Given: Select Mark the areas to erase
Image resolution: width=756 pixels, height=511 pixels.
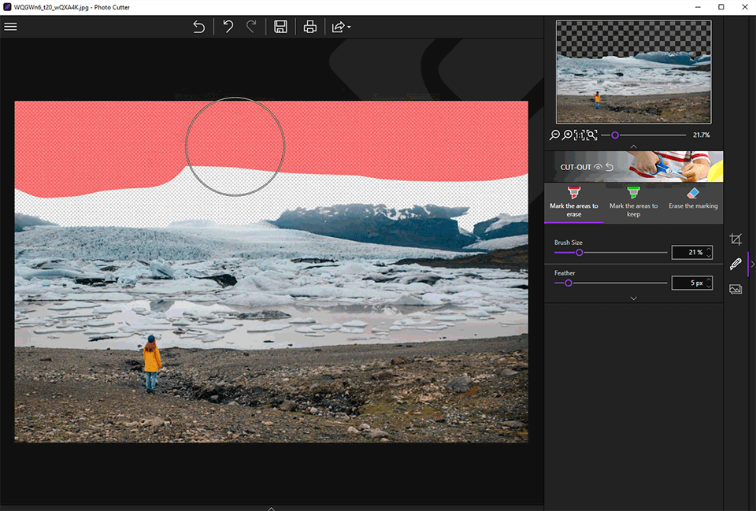Looking at the screenshot, I should (573, 202).
